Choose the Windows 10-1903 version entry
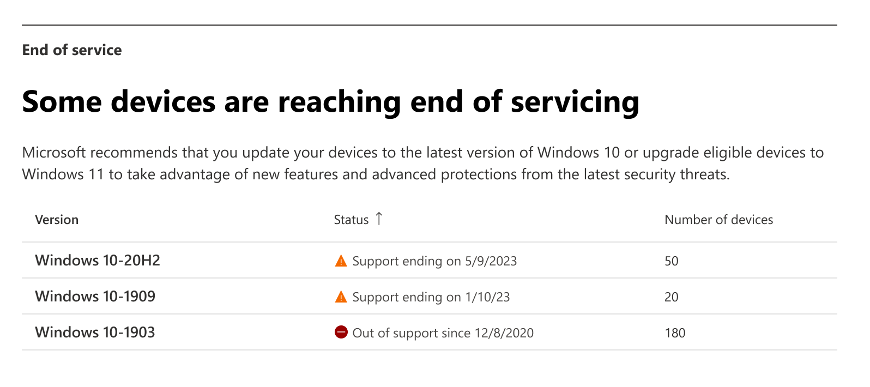Viewport: 870px width, 387px height. point(95,332)
